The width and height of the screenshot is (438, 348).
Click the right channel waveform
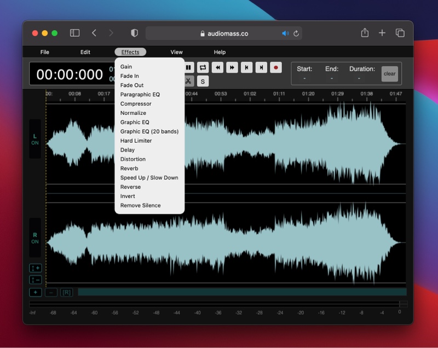[226, 243]
